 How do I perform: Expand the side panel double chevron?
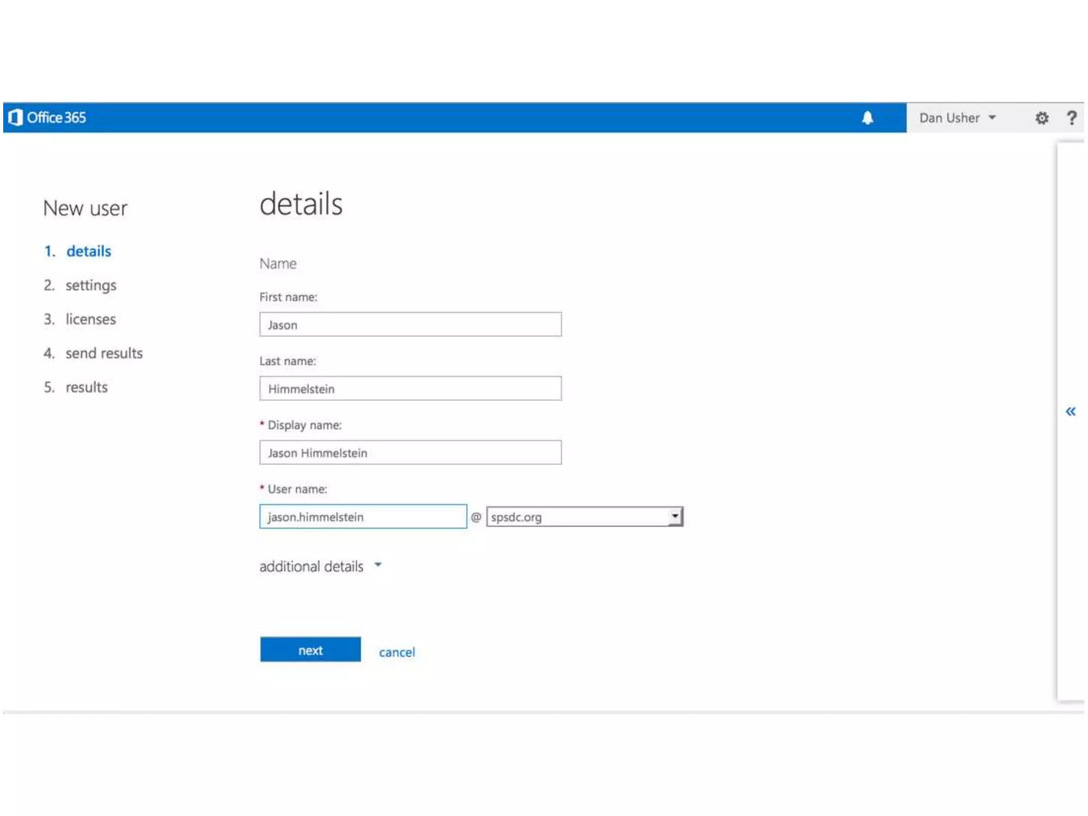click(x=1070, y=411)
